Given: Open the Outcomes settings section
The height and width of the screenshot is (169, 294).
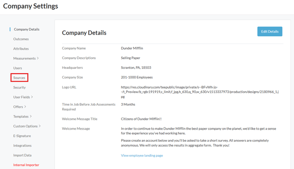Looking at the screenshot, I should click(21, 39).
